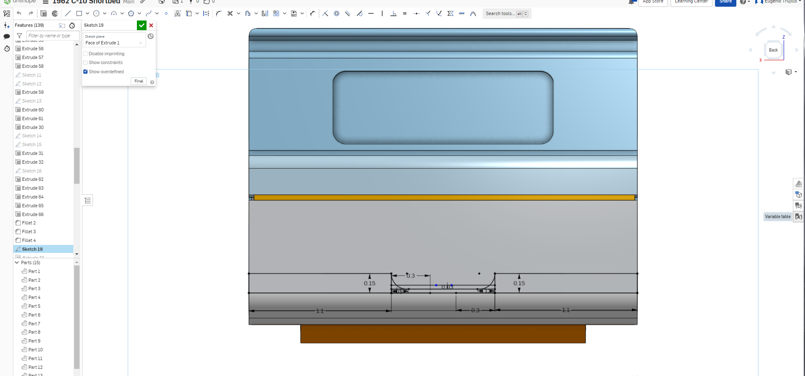Open rectangle tool dropdown arrow

point(87,13)
